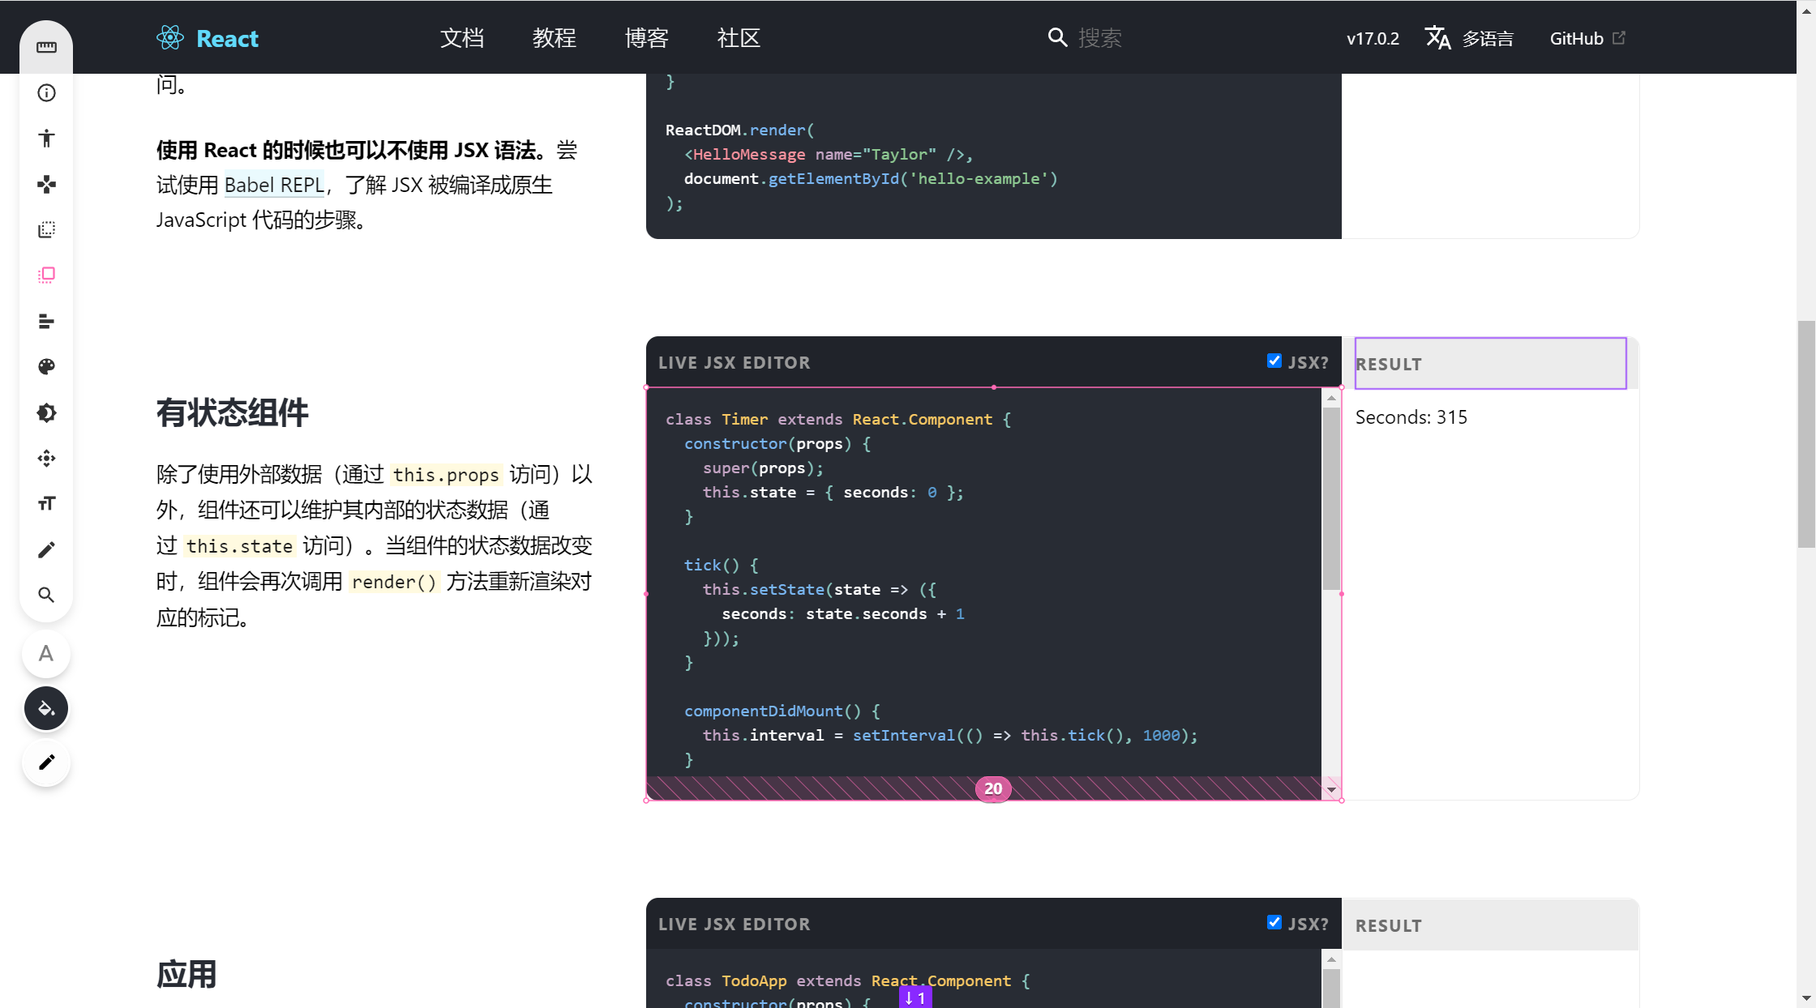Select the Move element tool
The image size is (1816, 1008).
(x=46, y=458)
